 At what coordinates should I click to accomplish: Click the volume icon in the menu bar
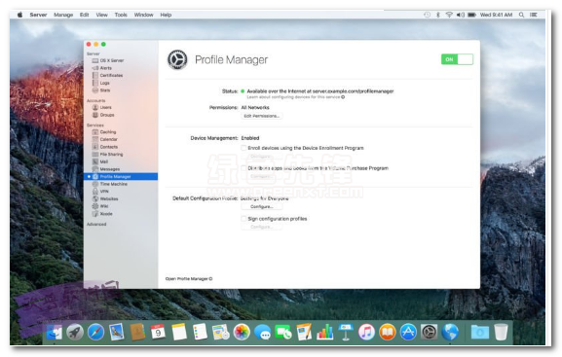pos(461,15)
